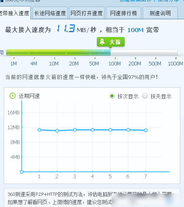Click the green clock icon beside 近期网速
Screen dimensions: 184x207
coord(12,95)
